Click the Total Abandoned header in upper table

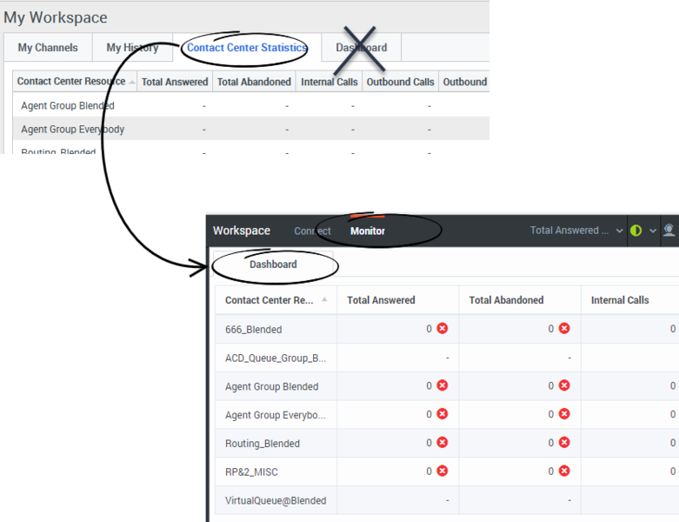pos(254,82)
